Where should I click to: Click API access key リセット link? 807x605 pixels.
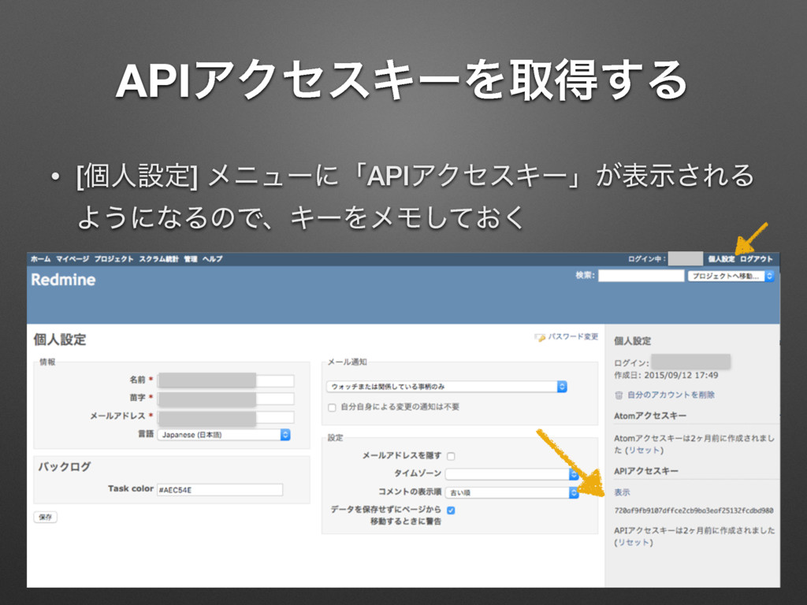[634, 542]
